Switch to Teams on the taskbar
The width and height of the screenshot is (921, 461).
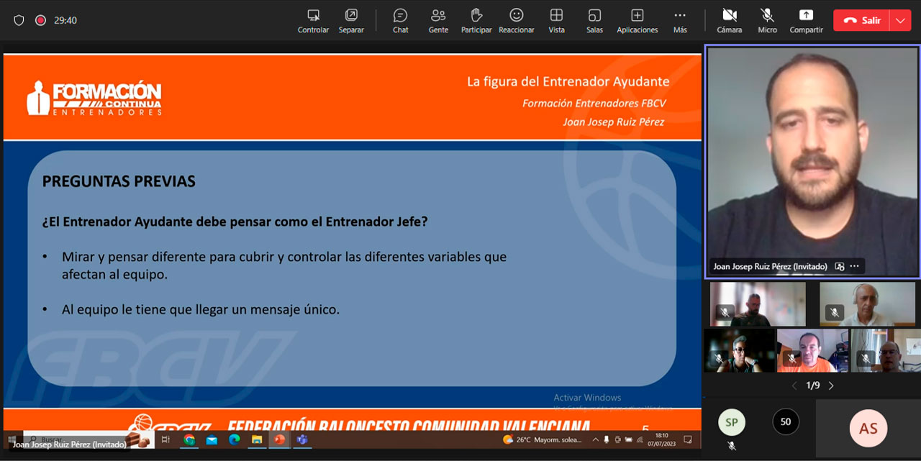(302, 439)
